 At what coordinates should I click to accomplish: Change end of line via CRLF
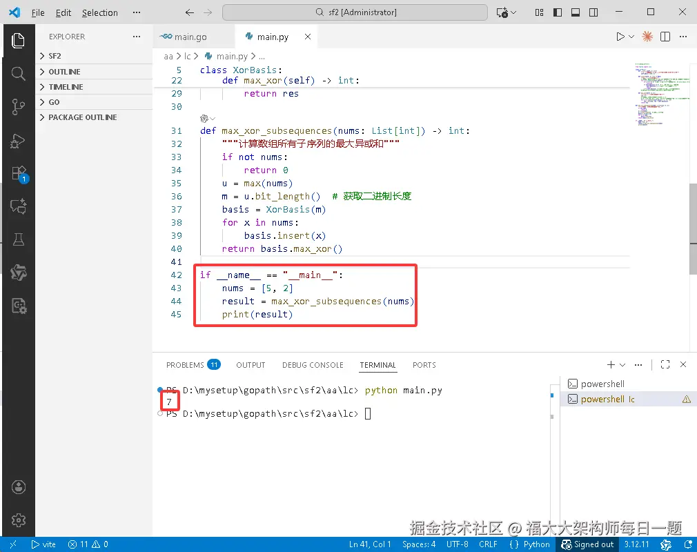click(x=488, y=544)
